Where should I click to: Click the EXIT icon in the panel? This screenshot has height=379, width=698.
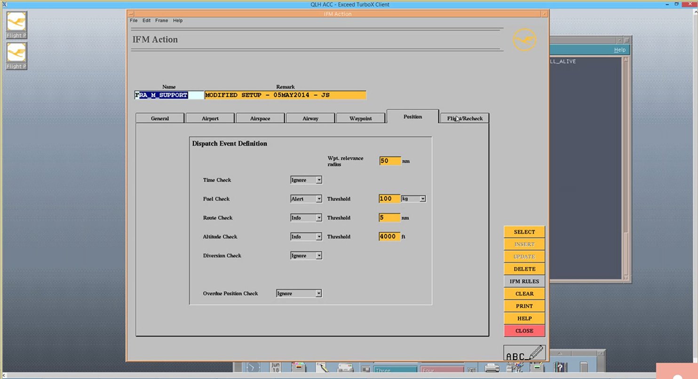tap(471, 370)
